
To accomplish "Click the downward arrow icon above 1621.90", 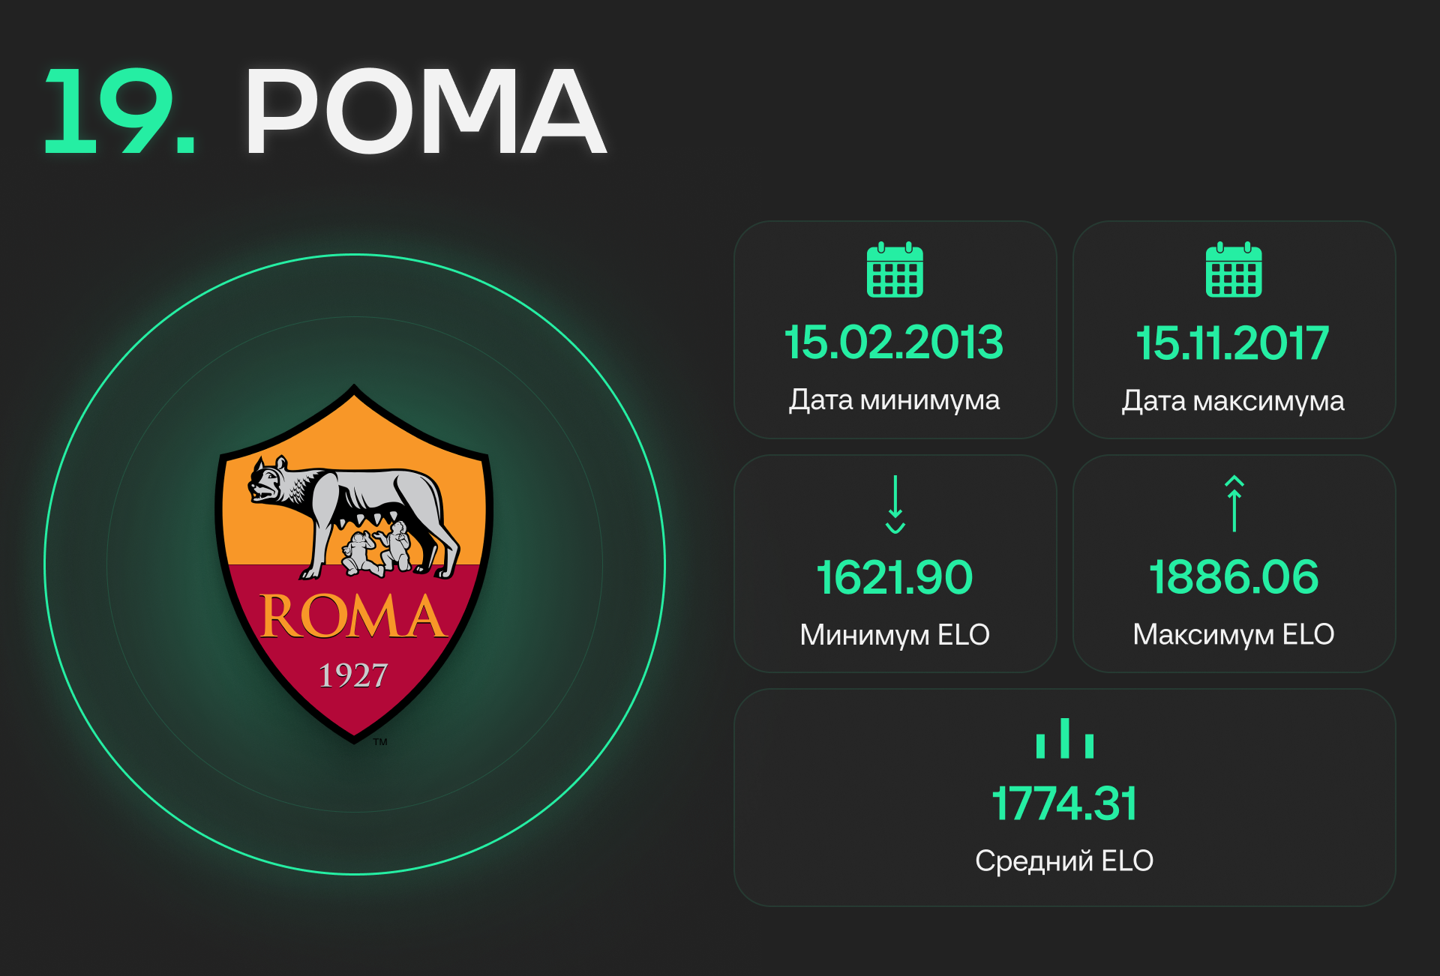I will [x=895, y=504].
